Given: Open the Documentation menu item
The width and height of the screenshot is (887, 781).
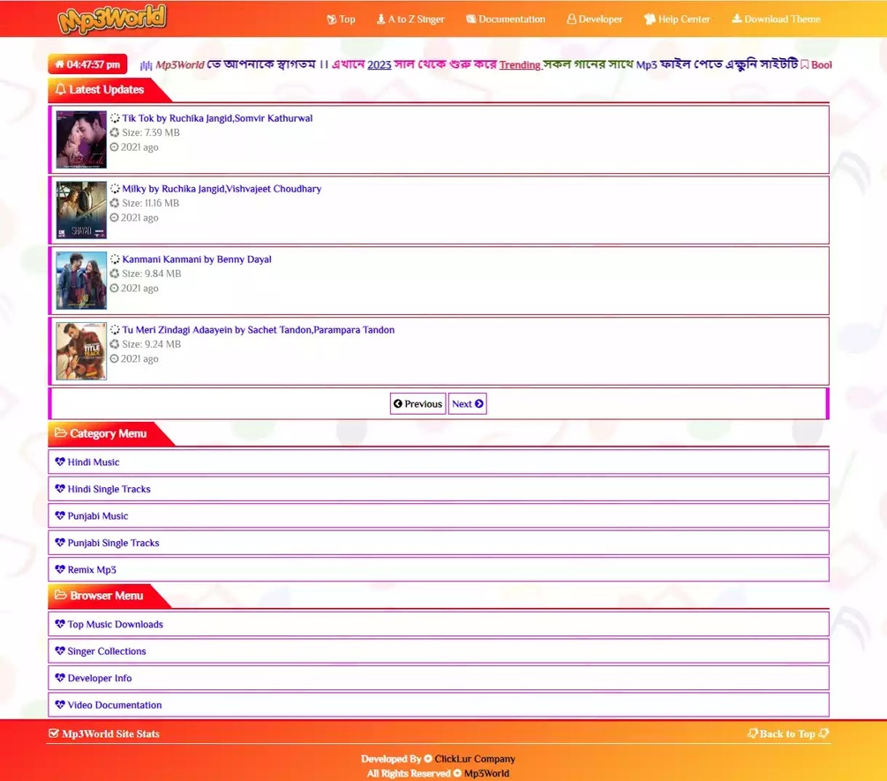Looking at the screenshot, I should pos(506,19).
